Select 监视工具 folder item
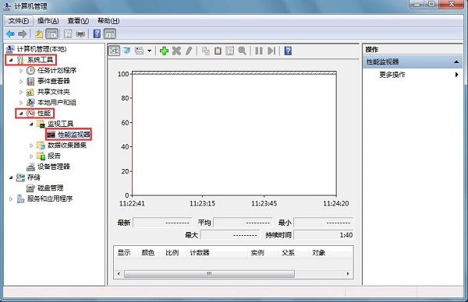Image resolution: width=468 pixels, height=302 pixels. 60,124
